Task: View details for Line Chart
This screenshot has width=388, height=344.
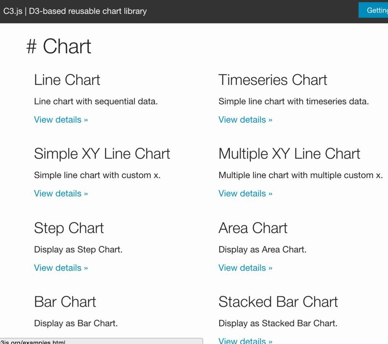Action: [x=61, y=120]
